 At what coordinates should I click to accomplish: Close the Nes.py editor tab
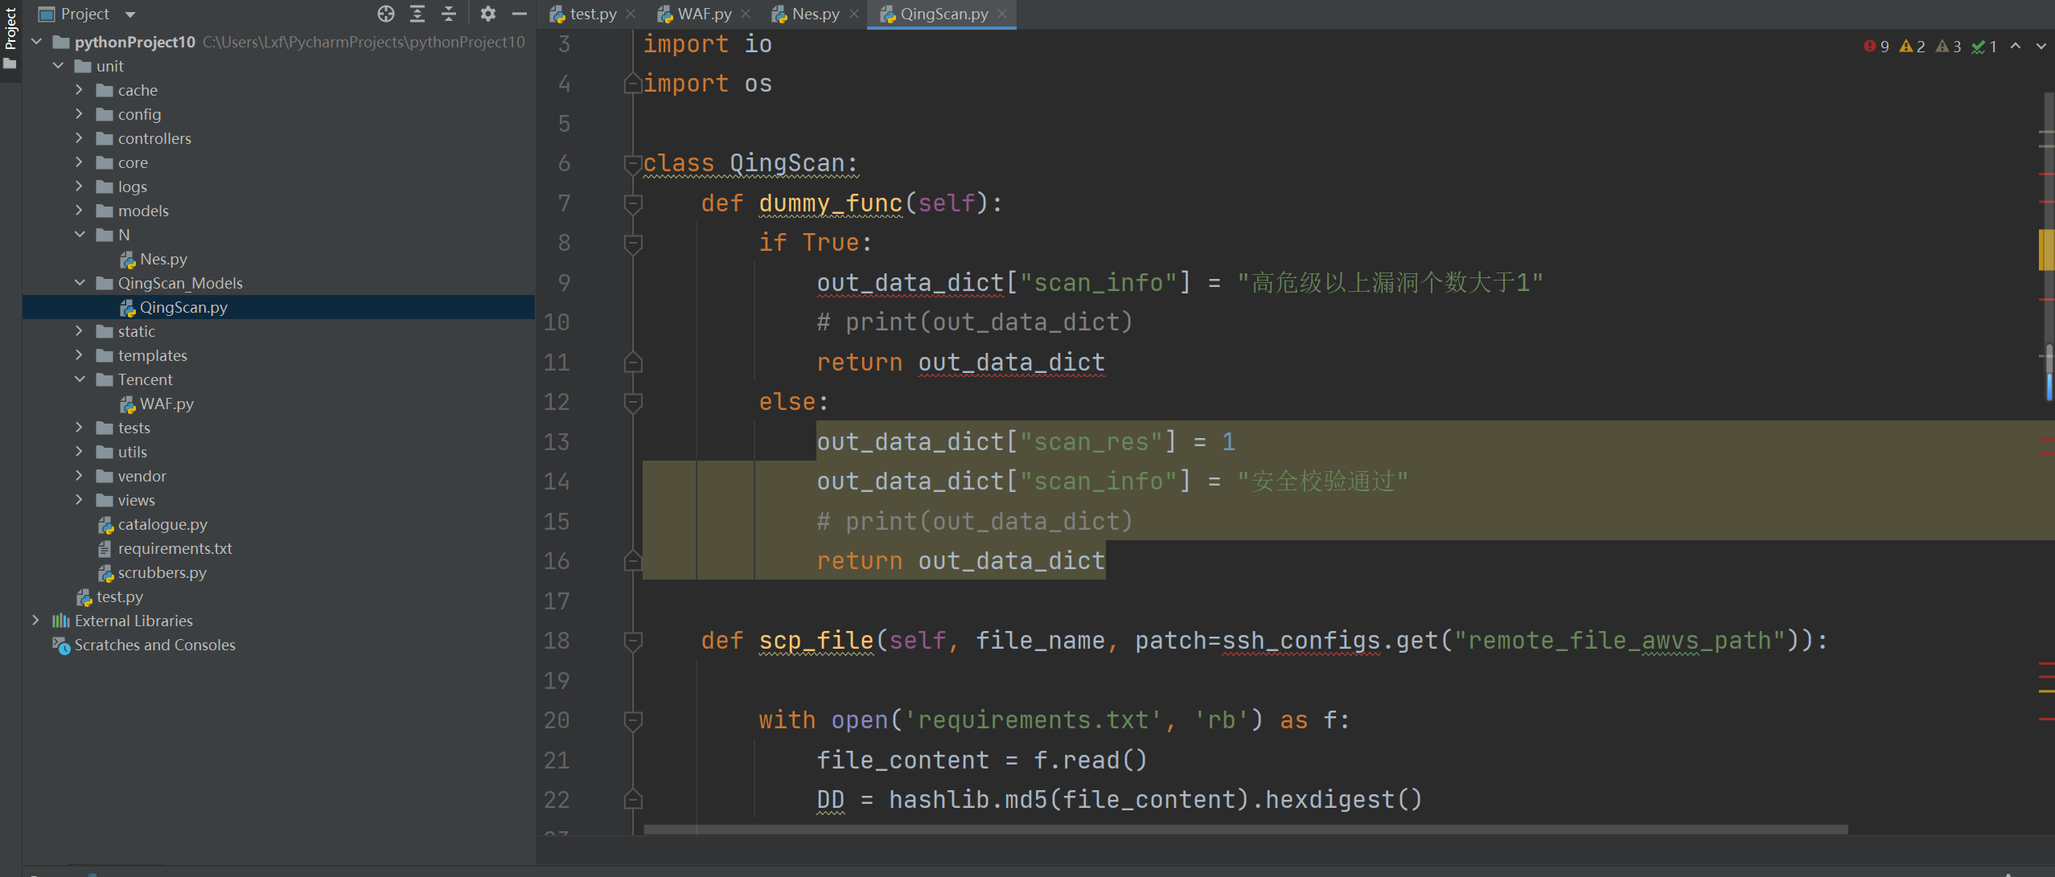854,14
